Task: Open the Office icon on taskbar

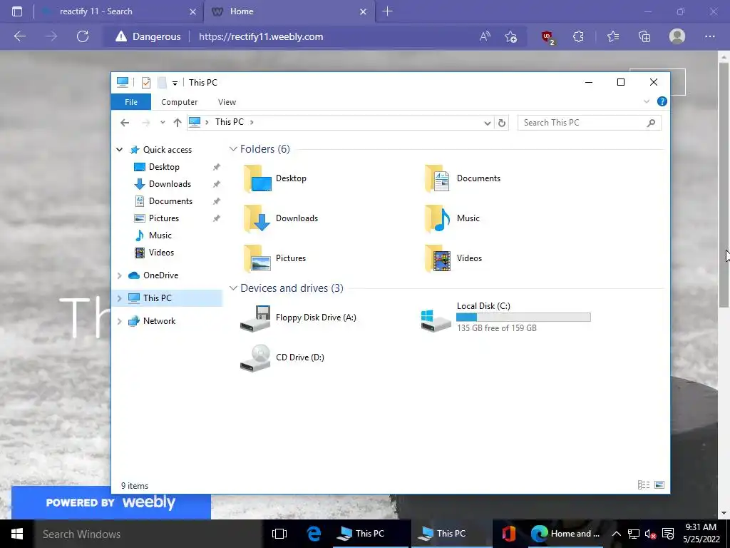Action: (508, 534)
